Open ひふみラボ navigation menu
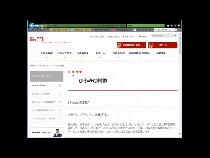Screen dimensions: 210x158 (x=119, y=53)
